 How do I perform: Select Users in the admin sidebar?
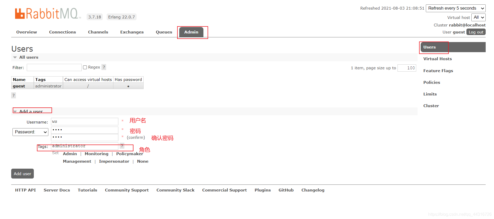(453, 47)
